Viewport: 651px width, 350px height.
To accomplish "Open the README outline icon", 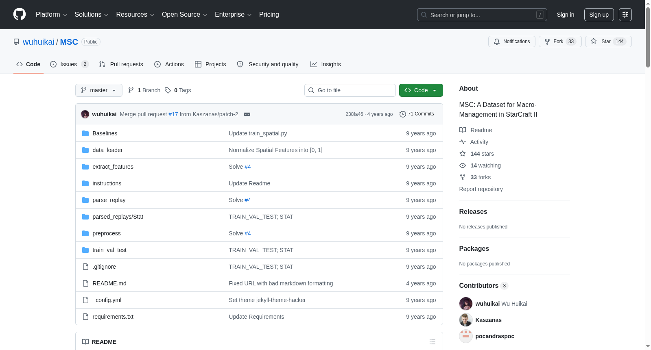I will coord(433,342).
